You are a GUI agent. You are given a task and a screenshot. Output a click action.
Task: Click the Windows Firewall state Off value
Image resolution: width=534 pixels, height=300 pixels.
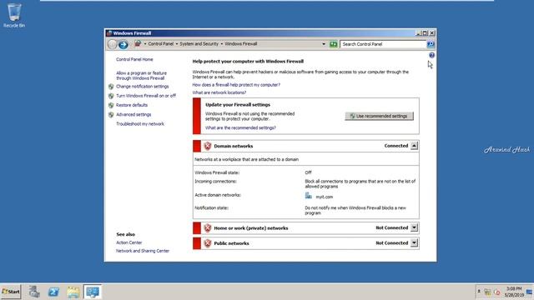click(x=308, y=172)
